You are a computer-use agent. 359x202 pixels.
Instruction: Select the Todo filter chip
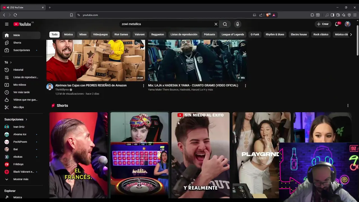[54, 35]
